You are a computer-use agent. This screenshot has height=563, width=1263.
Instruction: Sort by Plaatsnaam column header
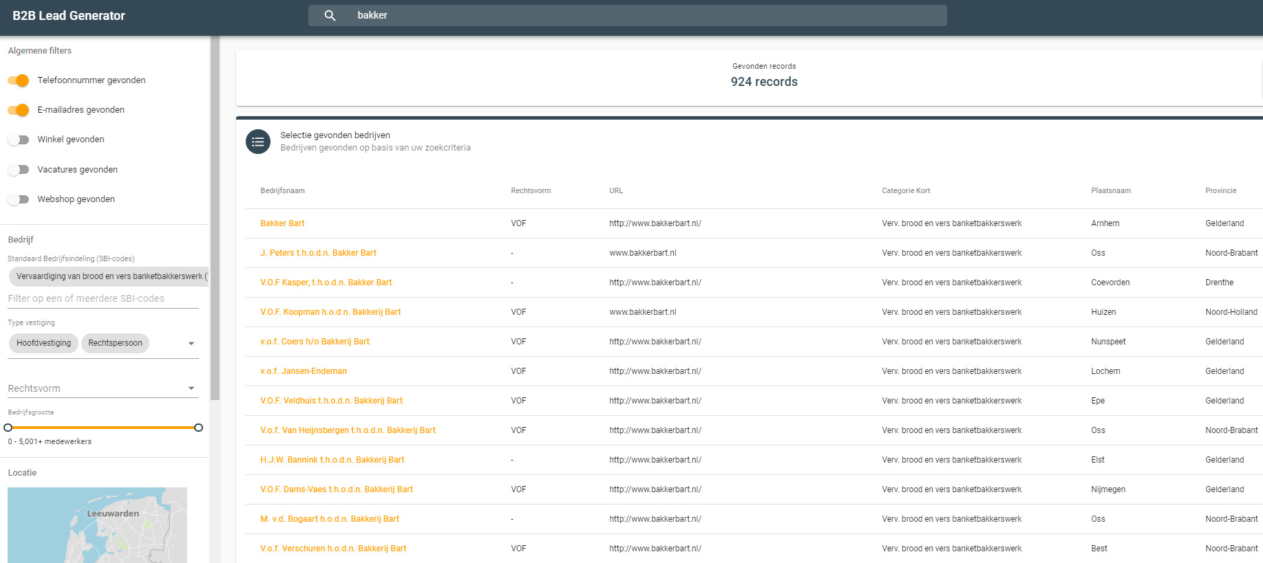point(1111,190)
